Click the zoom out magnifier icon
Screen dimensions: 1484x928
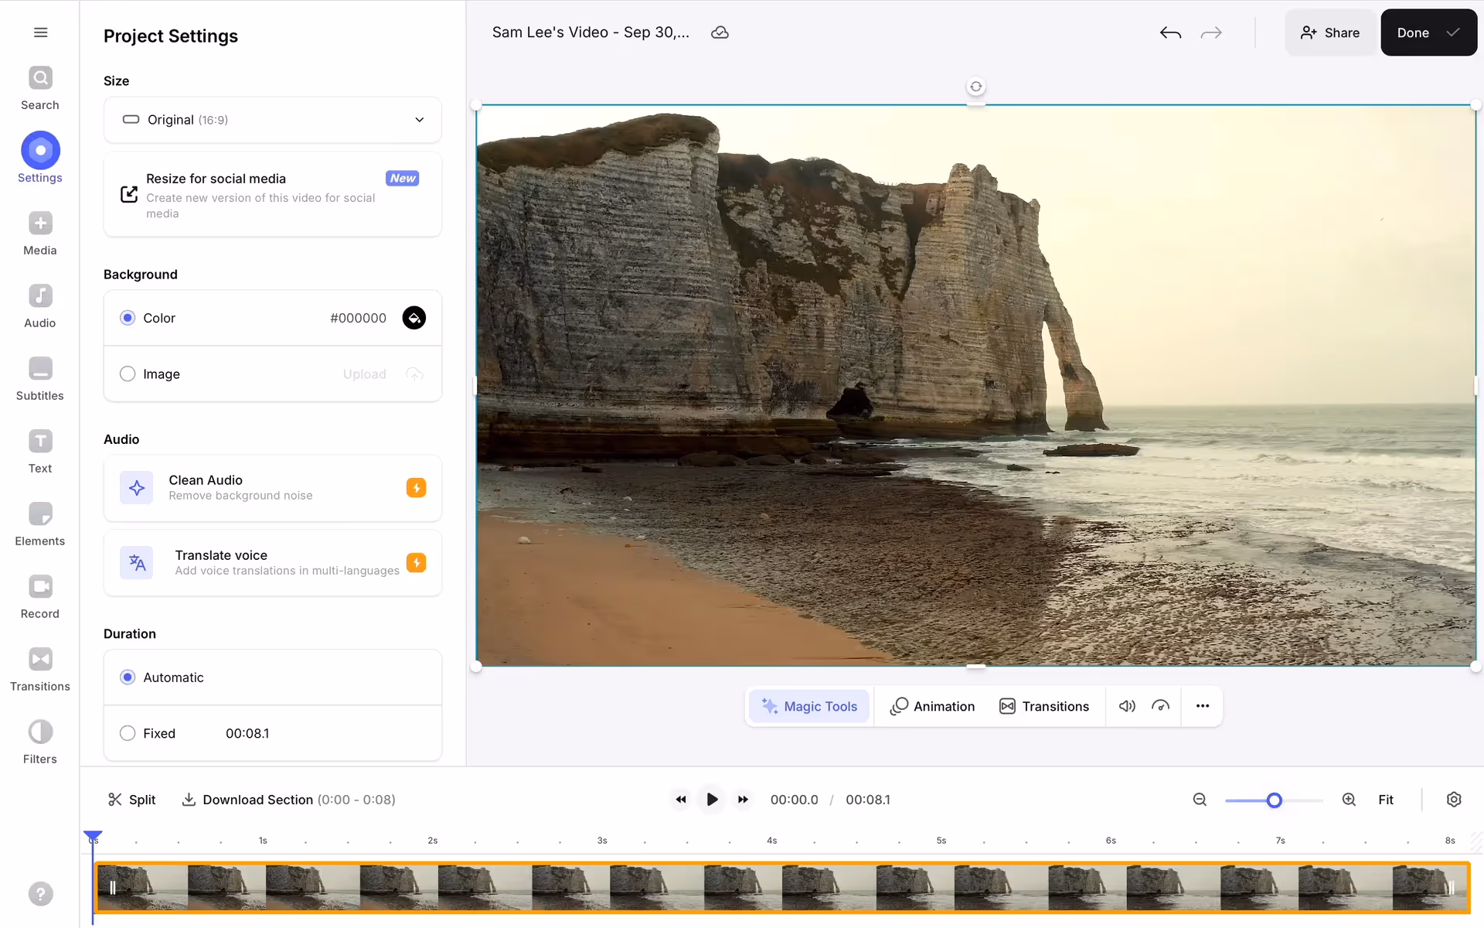[1200, 800]
